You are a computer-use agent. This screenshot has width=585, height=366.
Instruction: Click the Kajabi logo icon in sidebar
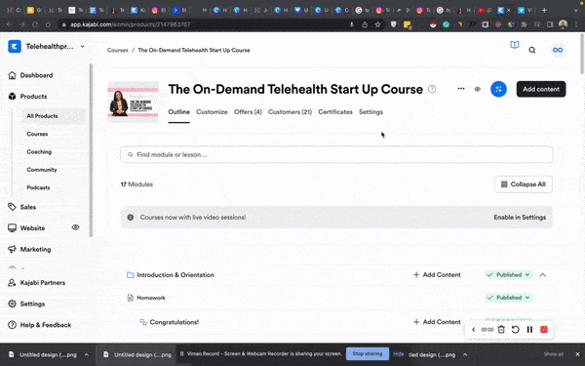pyautogui.click(x=15, y=47)
